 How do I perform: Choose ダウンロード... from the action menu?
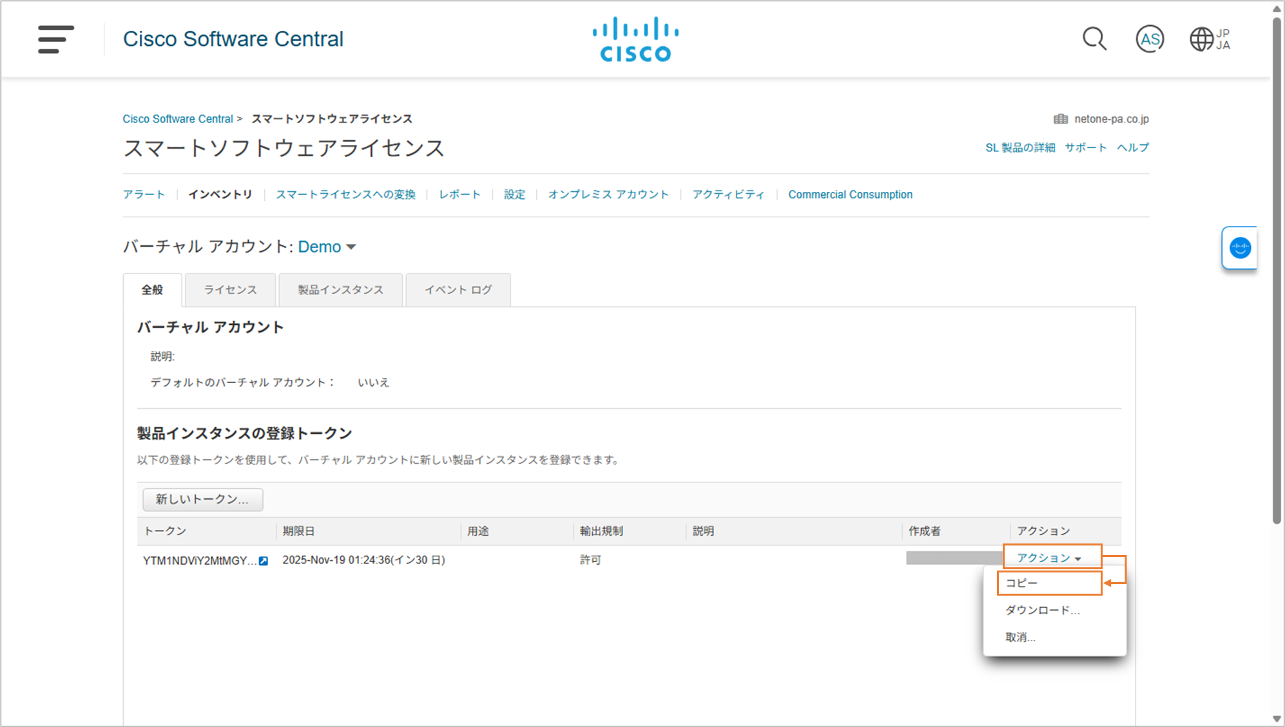(1042, 610)
